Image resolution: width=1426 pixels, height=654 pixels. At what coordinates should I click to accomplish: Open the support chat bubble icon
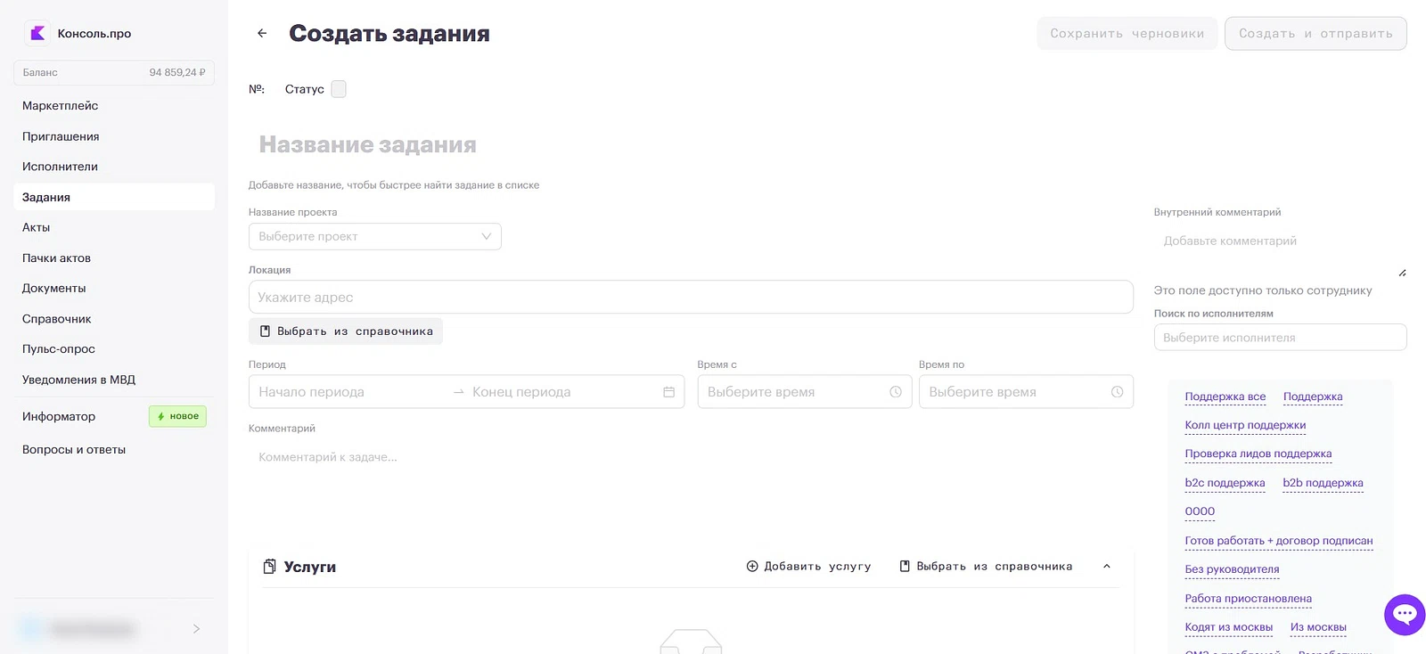1405,614
